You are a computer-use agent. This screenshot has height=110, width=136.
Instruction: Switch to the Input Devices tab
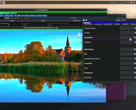(x=108, y=24)
